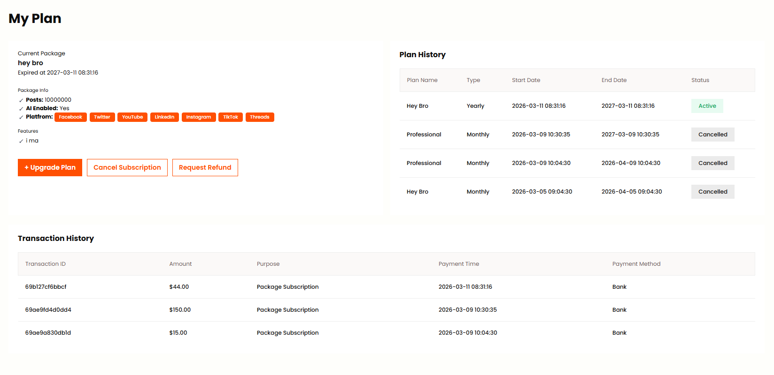The image size is (774, 375).
Task: Select the Threads platform tag
Action: pyautogui.click(x=260, y=117)
